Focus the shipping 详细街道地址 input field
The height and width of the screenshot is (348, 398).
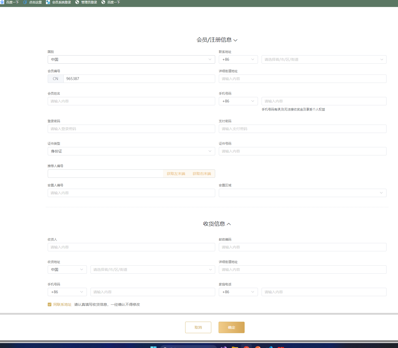303,270
